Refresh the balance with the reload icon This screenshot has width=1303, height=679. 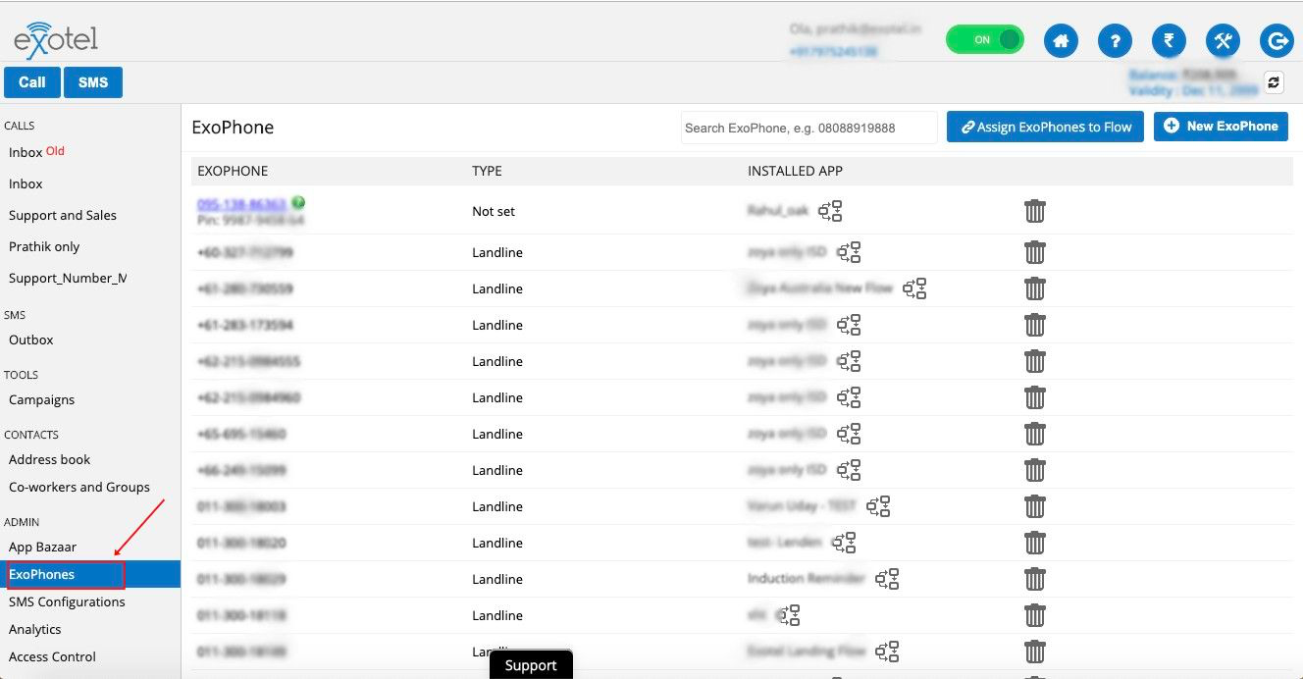1274,82
